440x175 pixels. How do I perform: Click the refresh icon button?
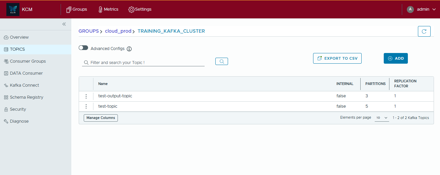424,31
